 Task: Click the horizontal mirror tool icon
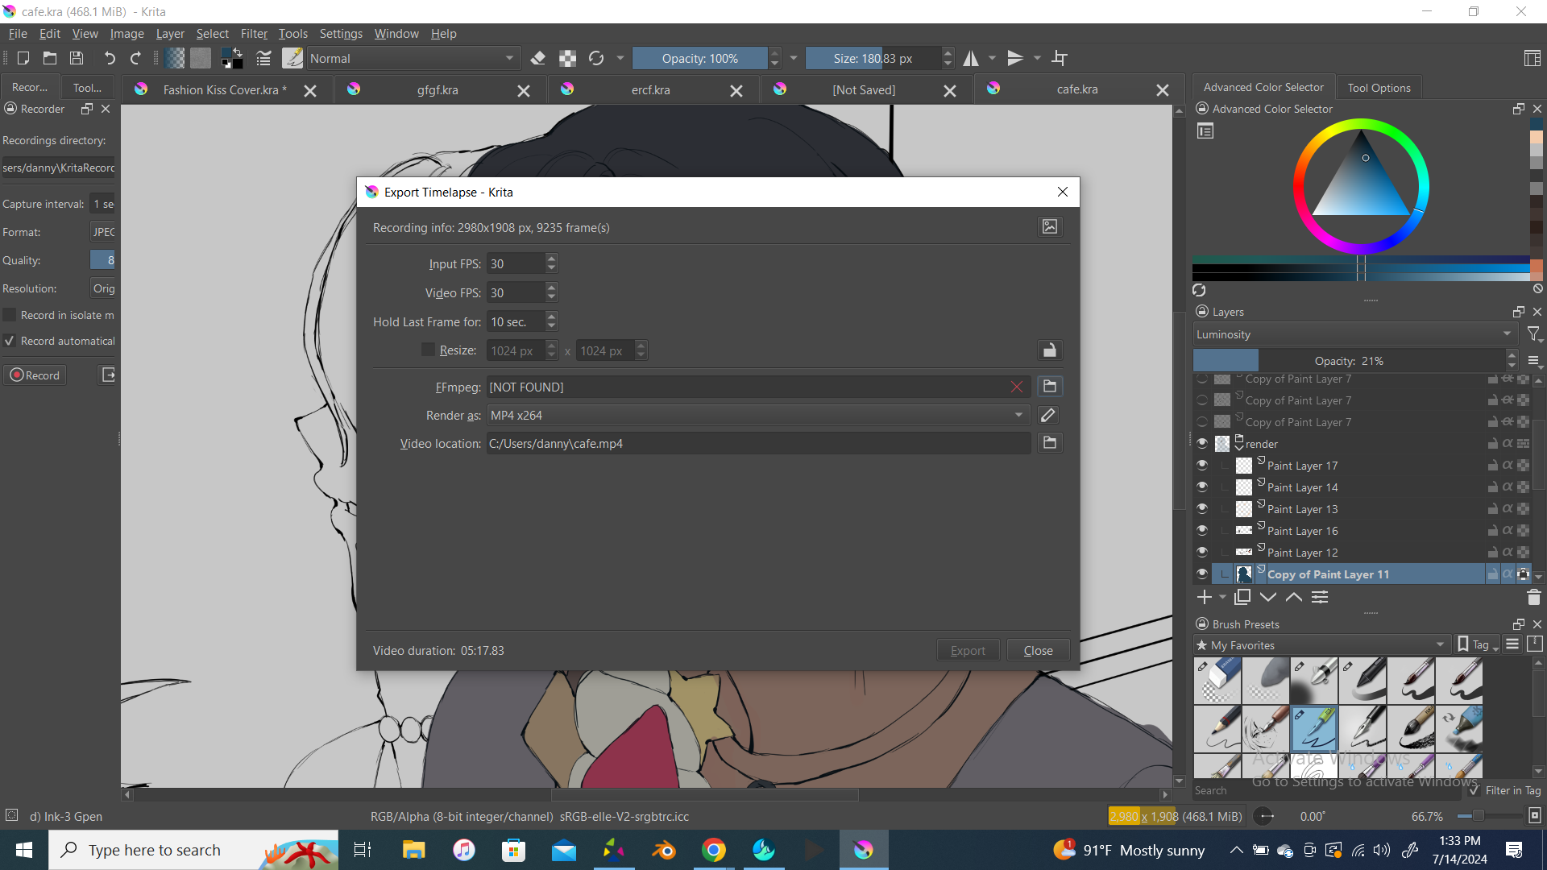click(x=971, y=58)
